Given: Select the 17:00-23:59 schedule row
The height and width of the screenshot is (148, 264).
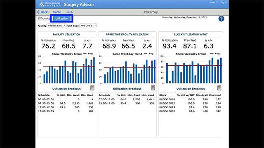Looking at the screenshot, I should pyautogui.click(x=66, y=111).
